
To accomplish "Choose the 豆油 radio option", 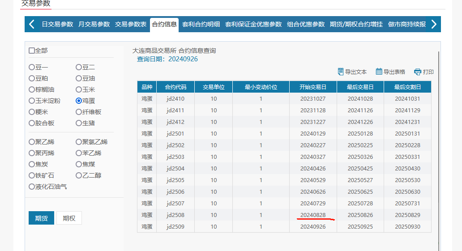I will pos(78,78).
